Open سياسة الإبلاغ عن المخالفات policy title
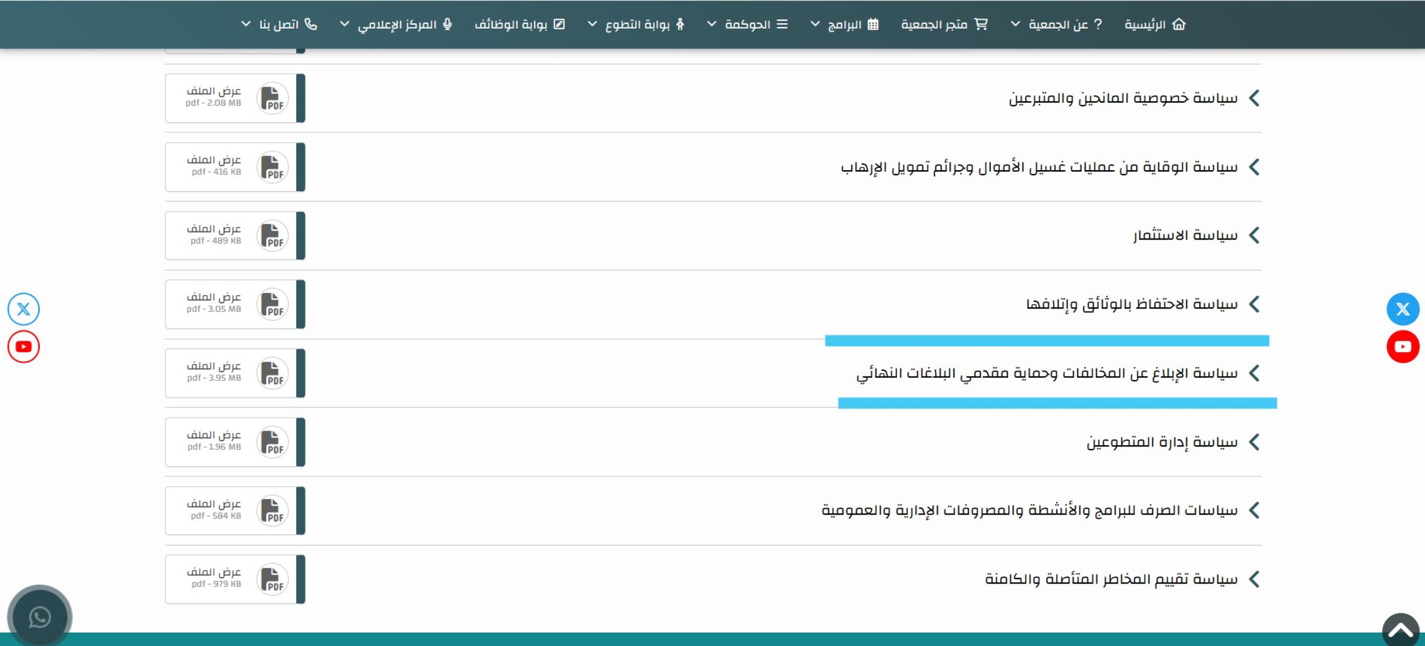Screen dimensions: 1425x646 [x=1047, y=374]
